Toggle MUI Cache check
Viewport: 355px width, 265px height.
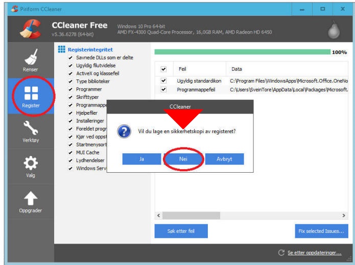coord(70,152)
